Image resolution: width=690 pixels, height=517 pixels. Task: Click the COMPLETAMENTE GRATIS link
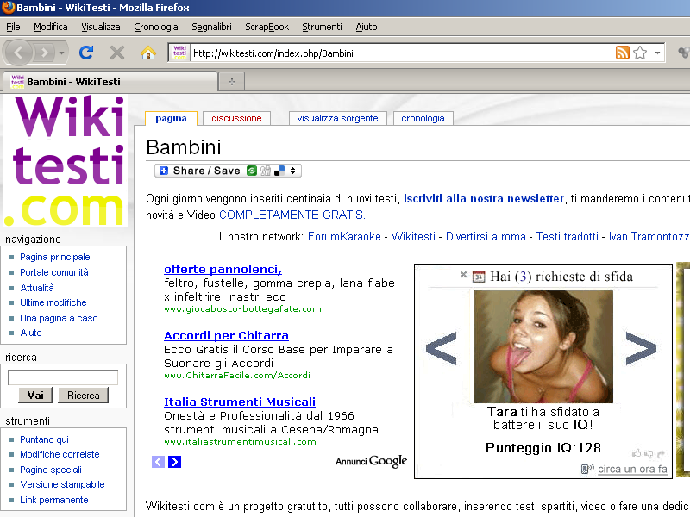(x=292, y=215)
